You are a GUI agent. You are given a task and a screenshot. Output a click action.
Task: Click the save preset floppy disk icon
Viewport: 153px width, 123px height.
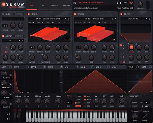(74, 3)
